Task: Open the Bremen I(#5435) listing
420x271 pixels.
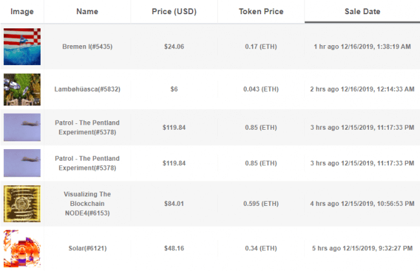Action: pos(87,46)
